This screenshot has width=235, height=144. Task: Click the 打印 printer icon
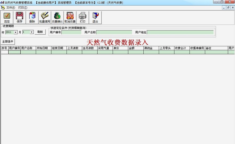[x=83, y=17]
